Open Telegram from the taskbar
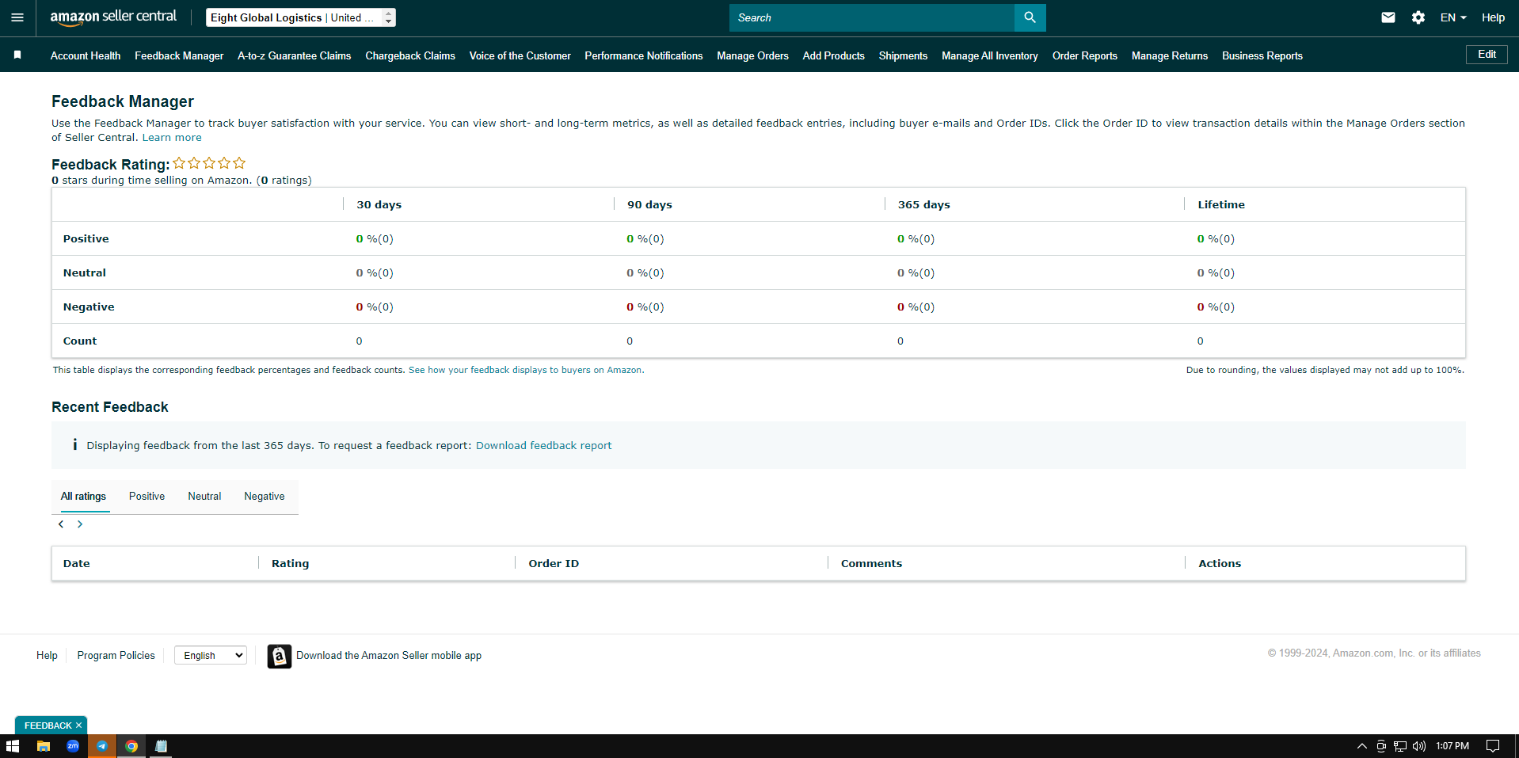 [x=102, y=746]
